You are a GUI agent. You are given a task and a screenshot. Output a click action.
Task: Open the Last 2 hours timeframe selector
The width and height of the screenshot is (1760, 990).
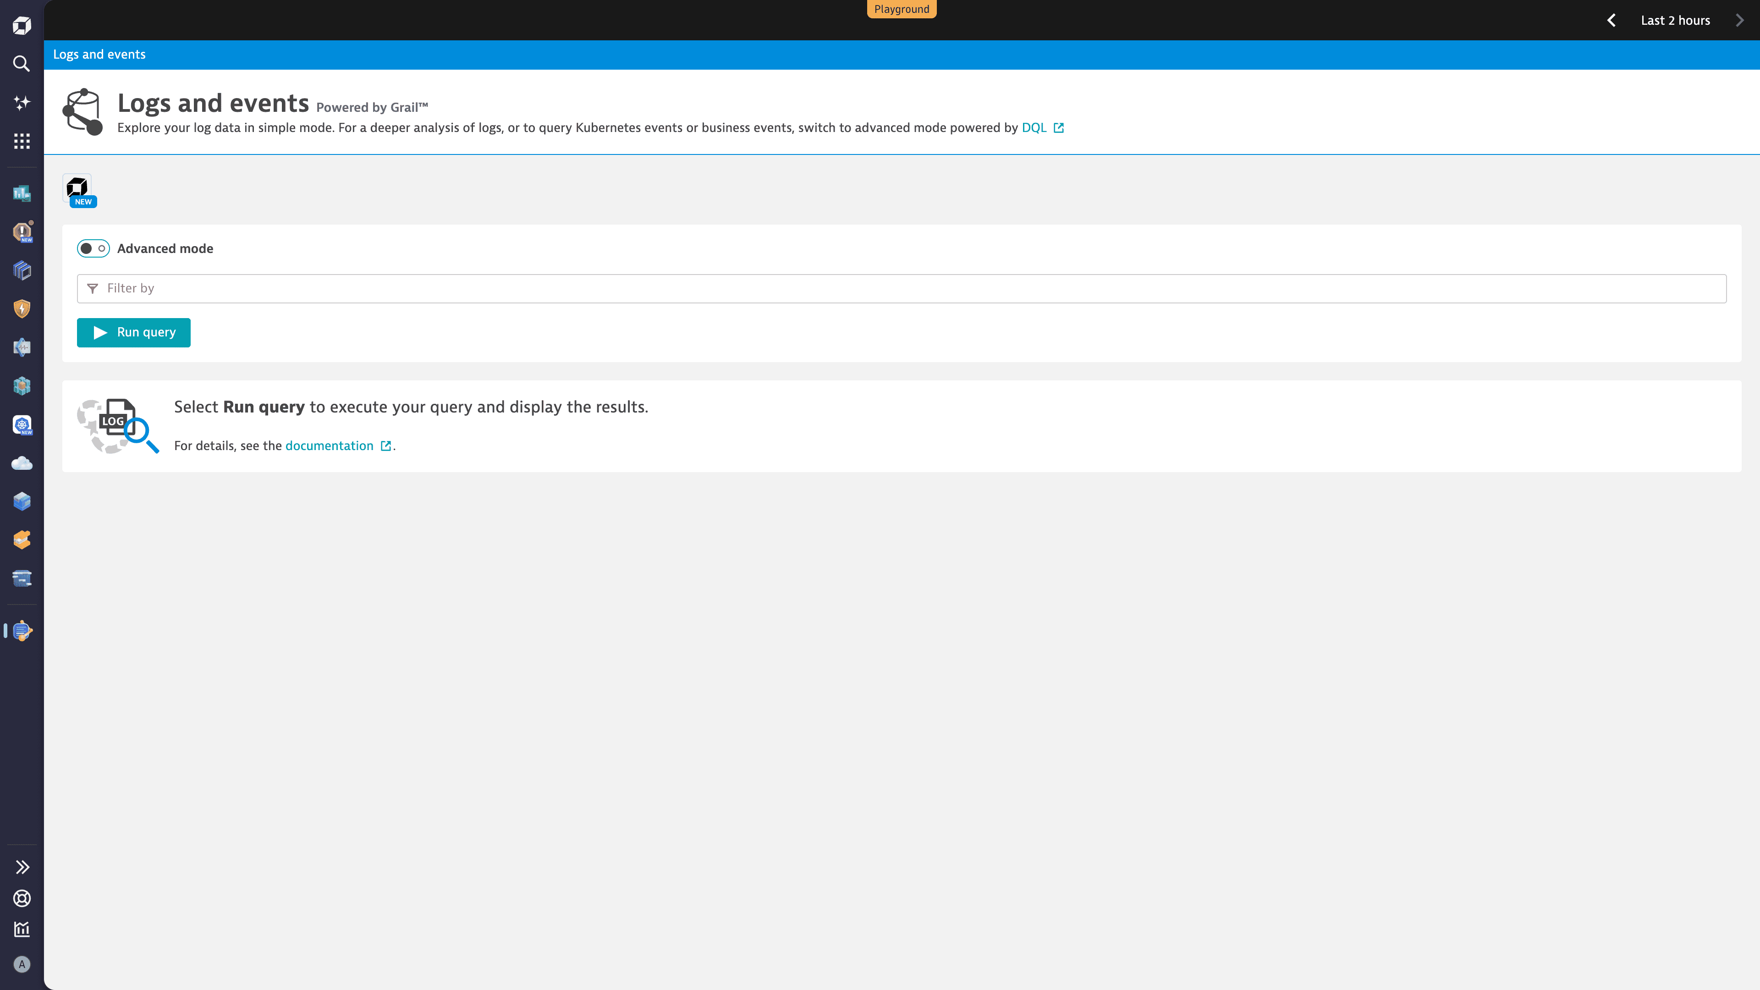click(x=1675, y=20)
